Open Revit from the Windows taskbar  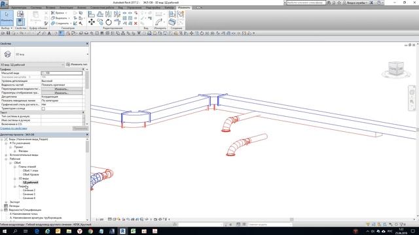pos(122,231)
